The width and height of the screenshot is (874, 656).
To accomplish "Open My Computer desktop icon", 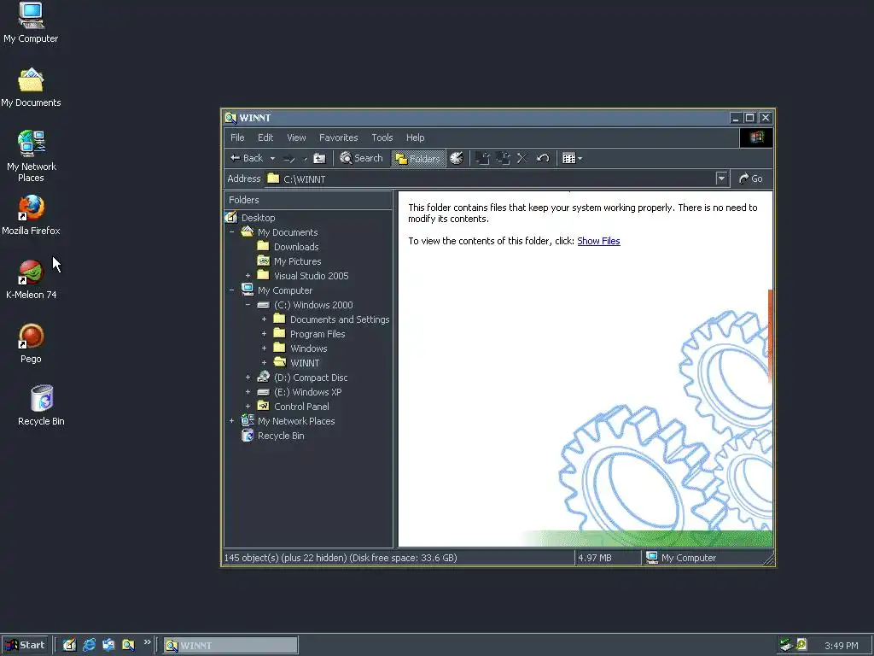I will click(31, 23).
